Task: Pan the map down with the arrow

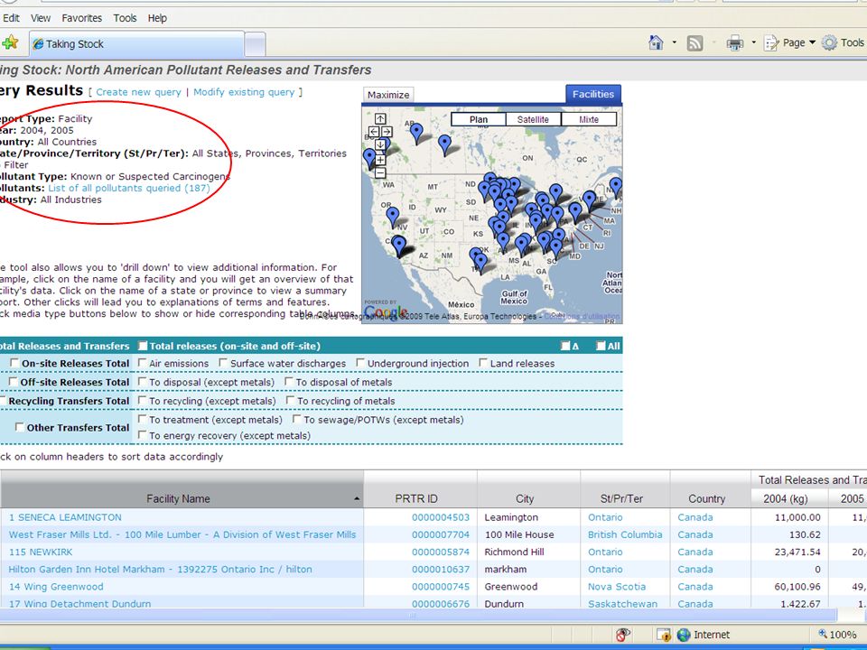Action: pos(380,144)
